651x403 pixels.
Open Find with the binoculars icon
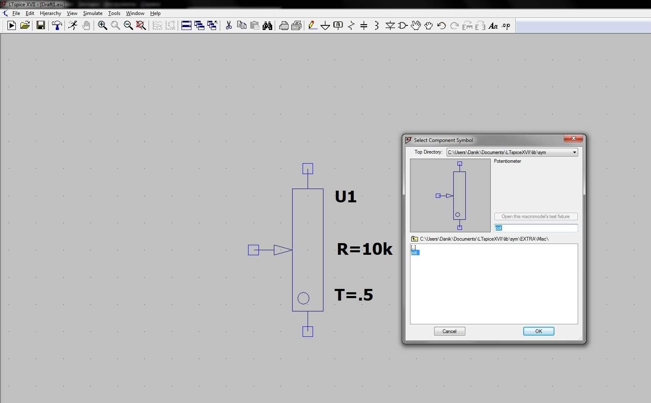point(267,26)
